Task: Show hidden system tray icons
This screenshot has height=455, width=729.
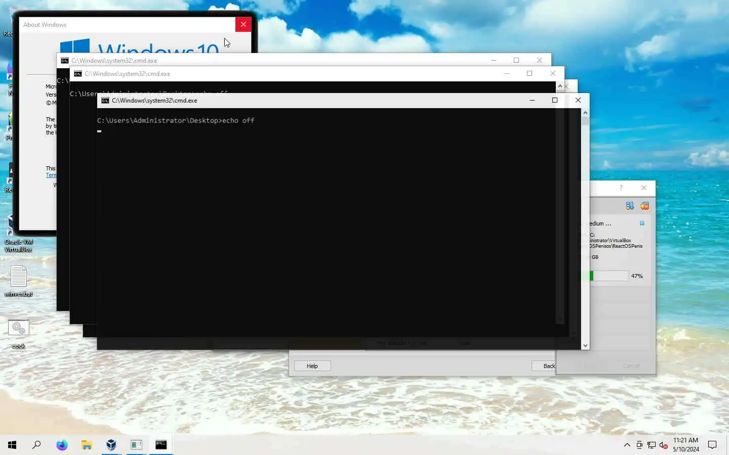Action: click(x=627, y=445)
